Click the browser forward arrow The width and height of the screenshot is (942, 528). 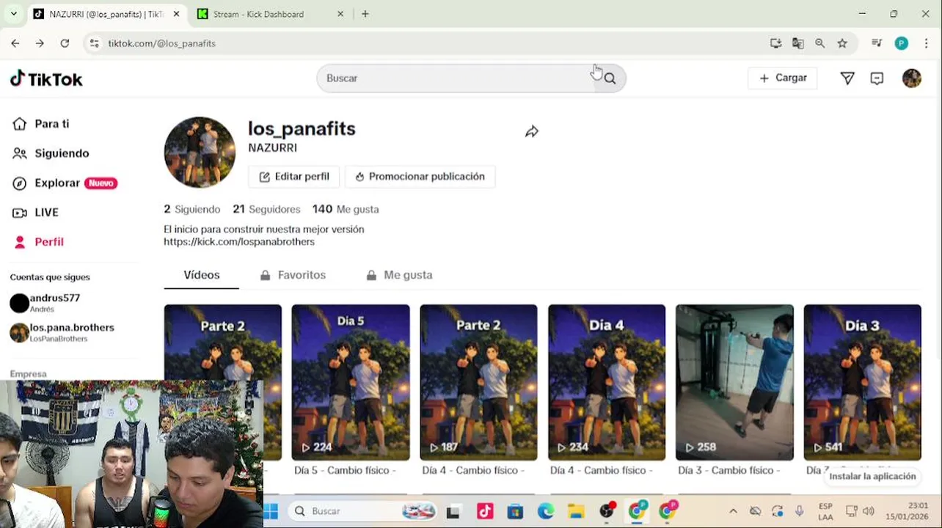click(x=40, y=43)
